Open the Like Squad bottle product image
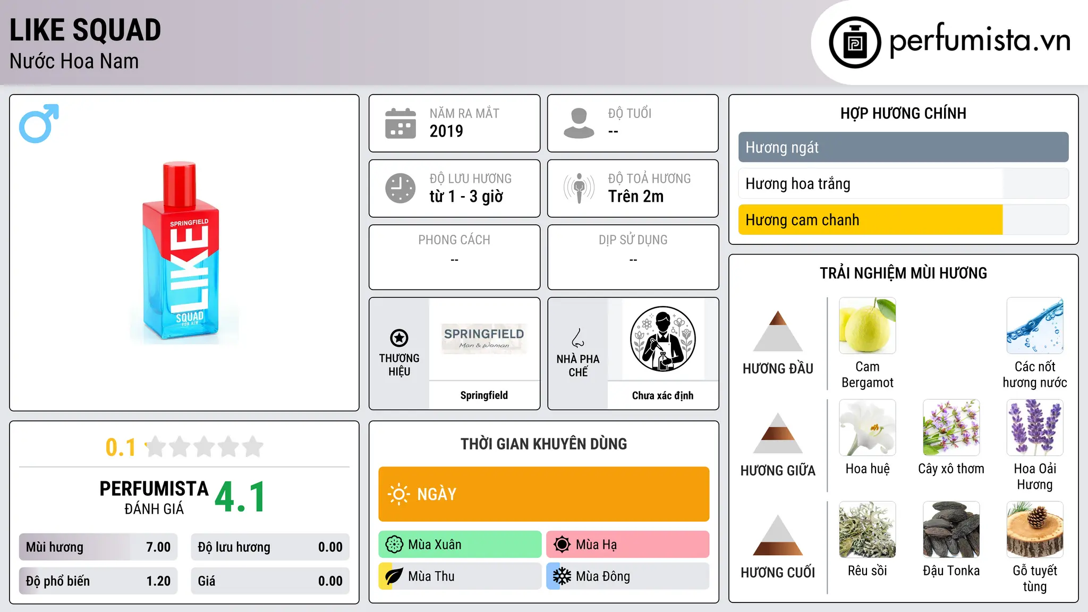The height and width of the screenshot is (612, 1088). click(x=184, y=253)
